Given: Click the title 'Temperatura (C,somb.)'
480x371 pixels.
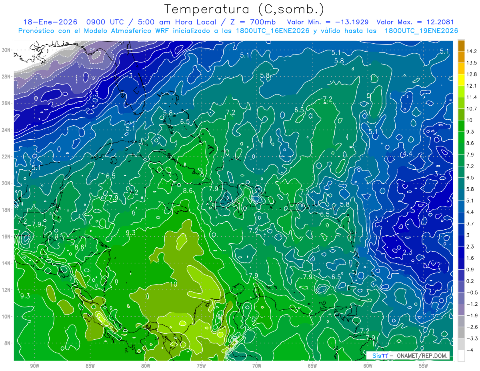Looking at the screenshot, I should 244,10.
